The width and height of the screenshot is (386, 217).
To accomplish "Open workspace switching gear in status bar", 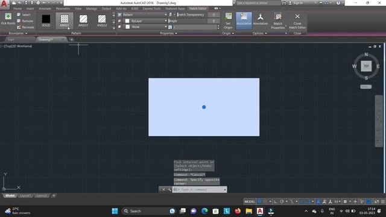I will point(345,201).
